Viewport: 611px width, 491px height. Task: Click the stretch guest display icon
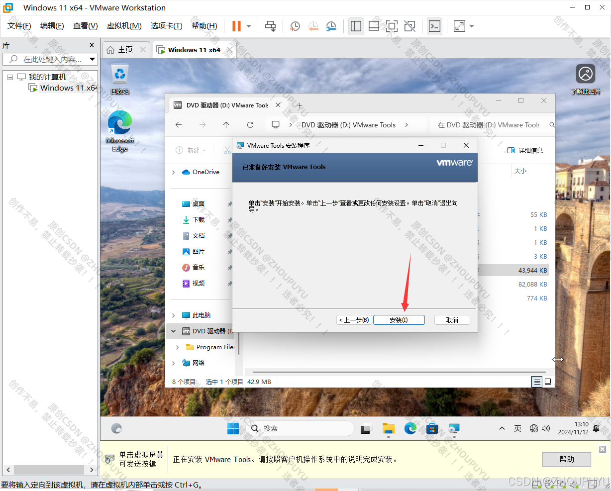pos(459,26)
